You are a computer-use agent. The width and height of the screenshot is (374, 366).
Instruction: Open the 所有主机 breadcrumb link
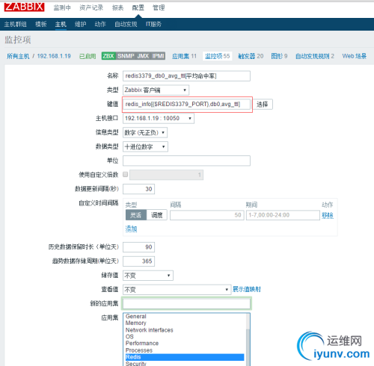[18, 56]
